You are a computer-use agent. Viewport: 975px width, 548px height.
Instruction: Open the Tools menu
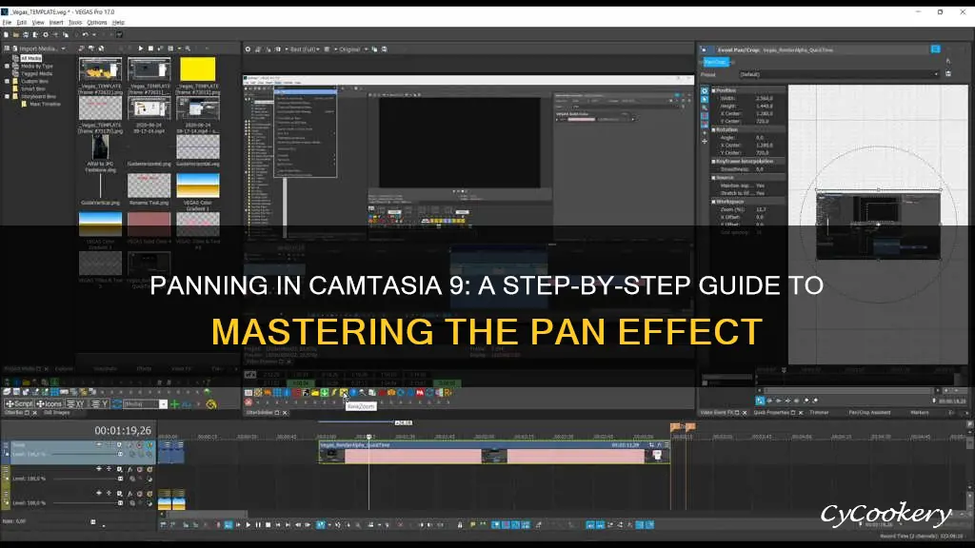pos(75,23)
